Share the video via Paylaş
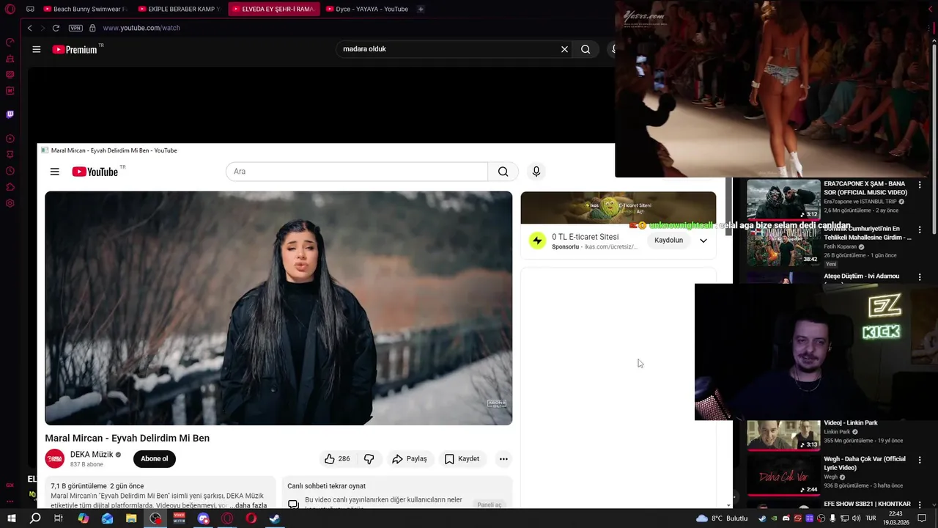The height and width of the screenshot is (528, 938). click(x=410, y=459)
